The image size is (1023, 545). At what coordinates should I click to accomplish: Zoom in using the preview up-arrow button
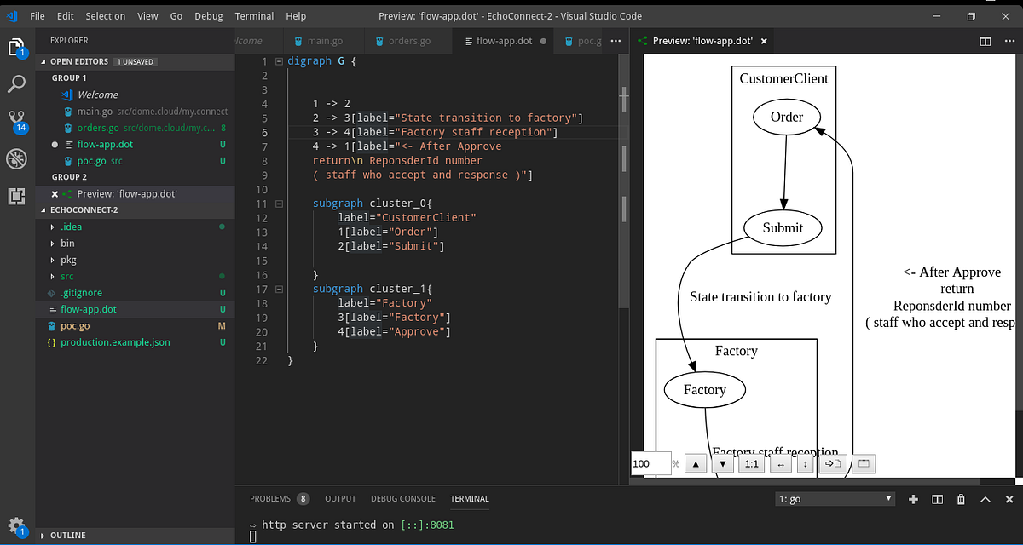[696, 463]
